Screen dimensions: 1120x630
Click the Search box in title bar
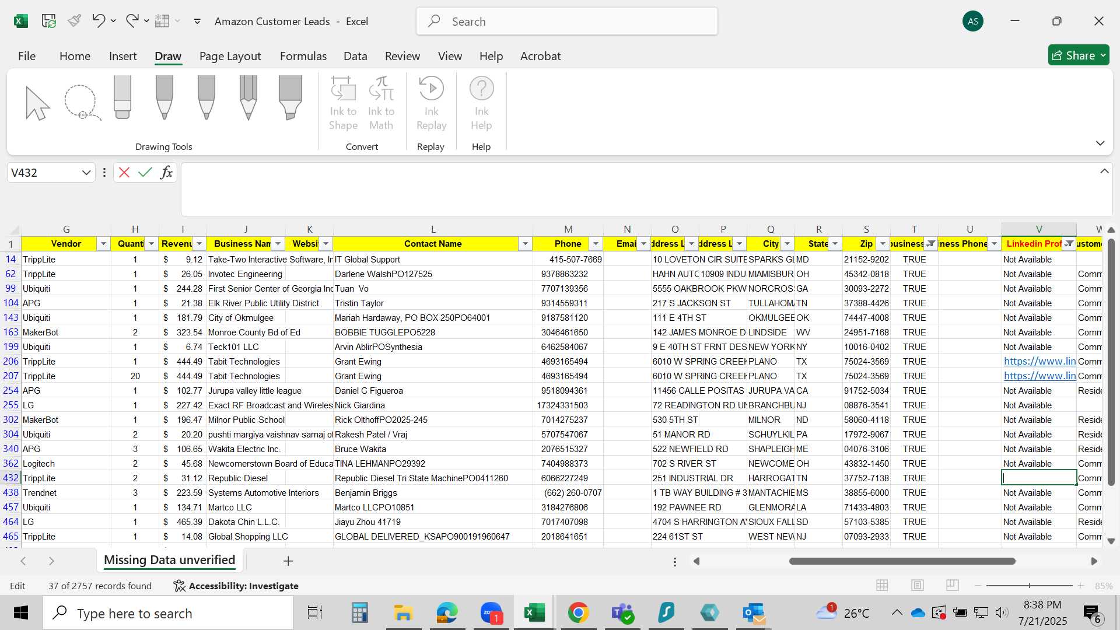coord(566,22)
